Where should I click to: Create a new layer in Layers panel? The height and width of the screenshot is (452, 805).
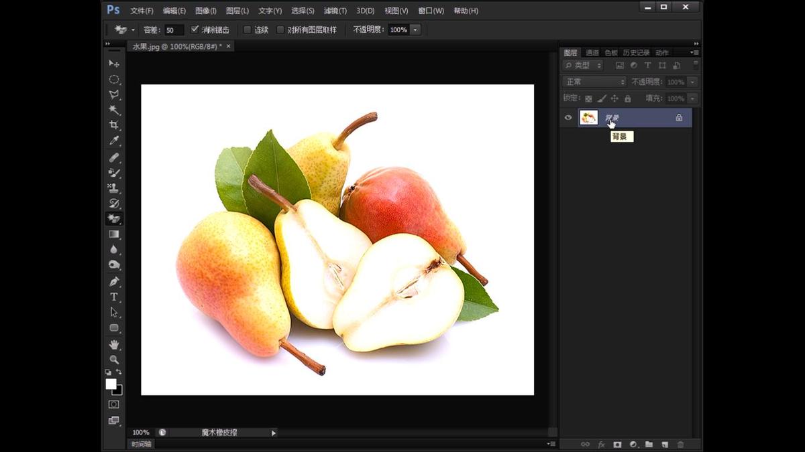coord(664,444)
